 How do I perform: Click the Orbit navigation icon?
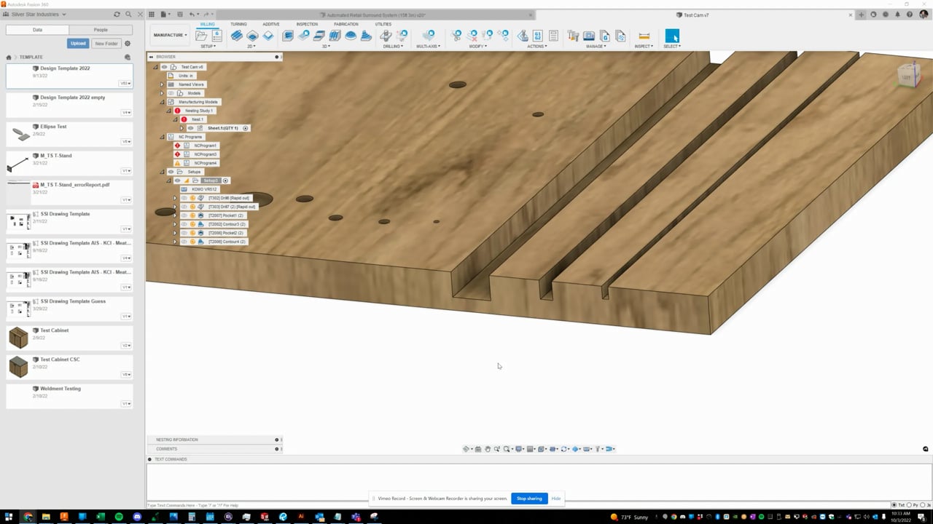coord(466,449)
